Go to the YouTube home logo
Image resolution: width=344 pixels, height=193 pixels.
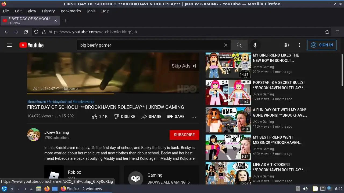[31, 45]
